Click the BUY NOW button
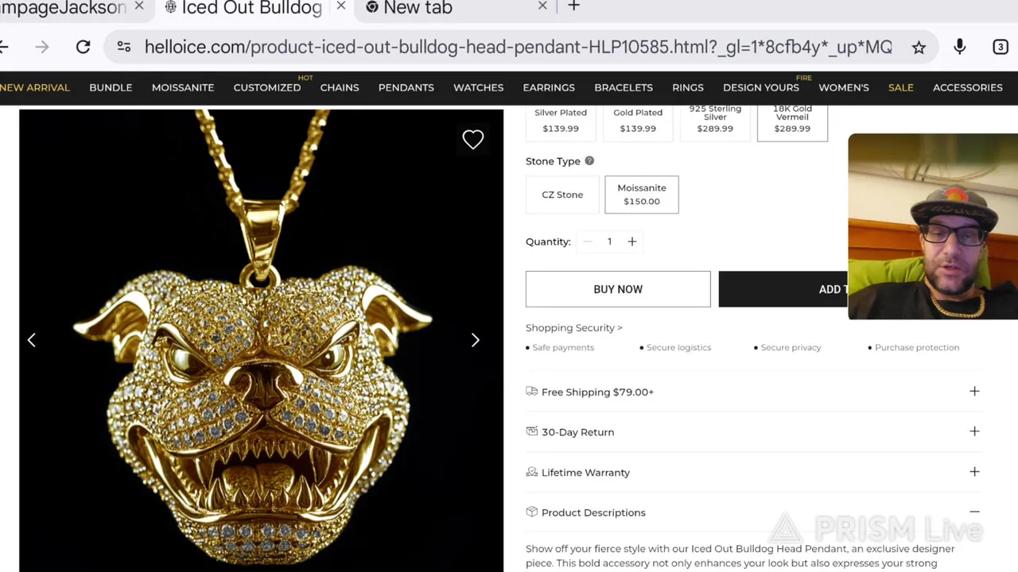Screen dimensions: 1018x572 [618, 289]
